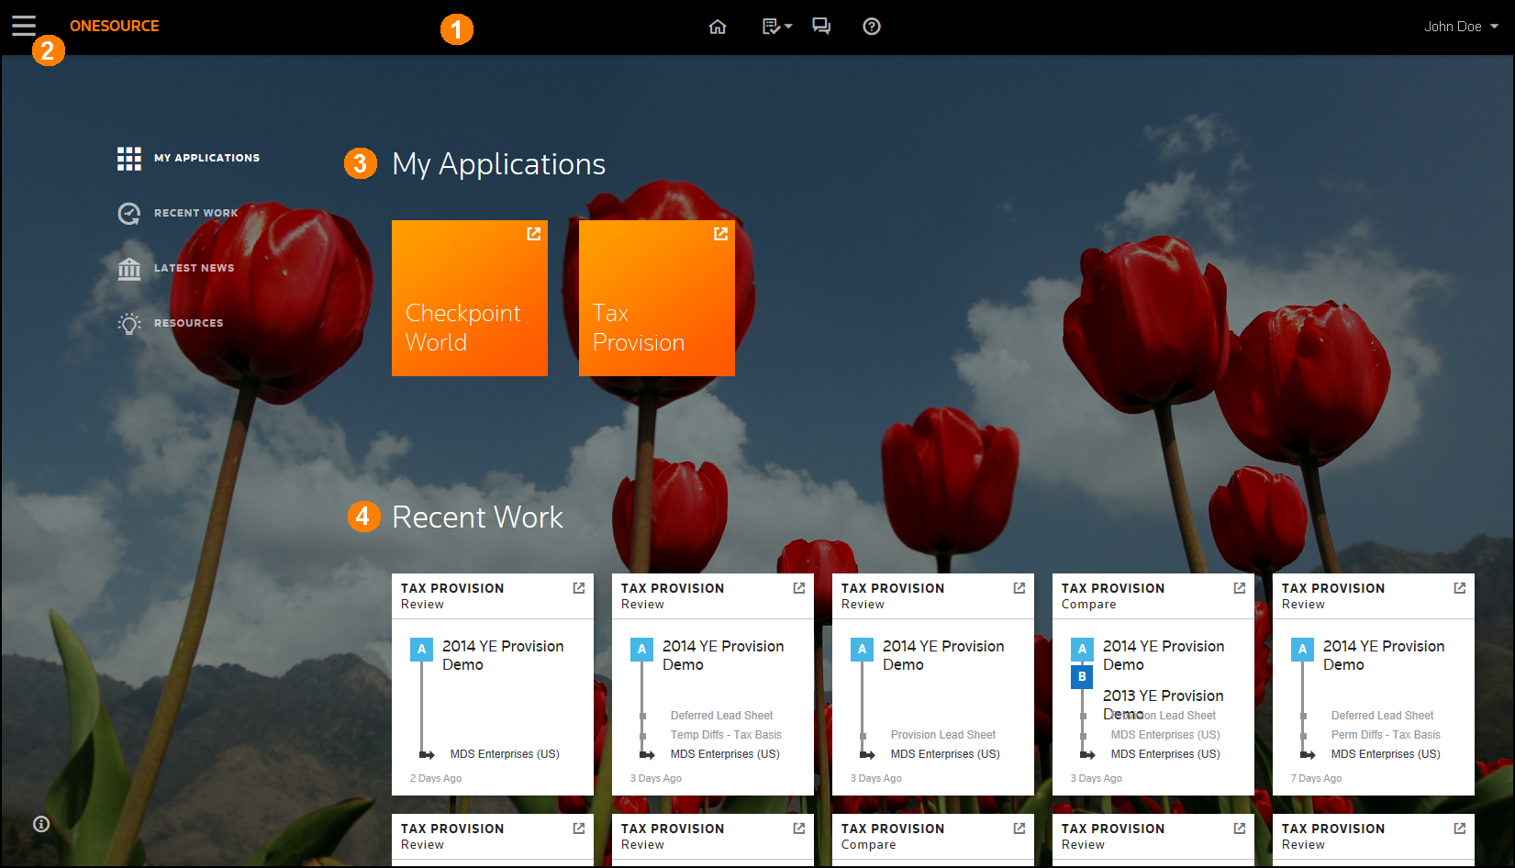This screenshot has width=1515, height=868.
Task: Select RECENT WORK in sidebar
Action: (195, 213)
